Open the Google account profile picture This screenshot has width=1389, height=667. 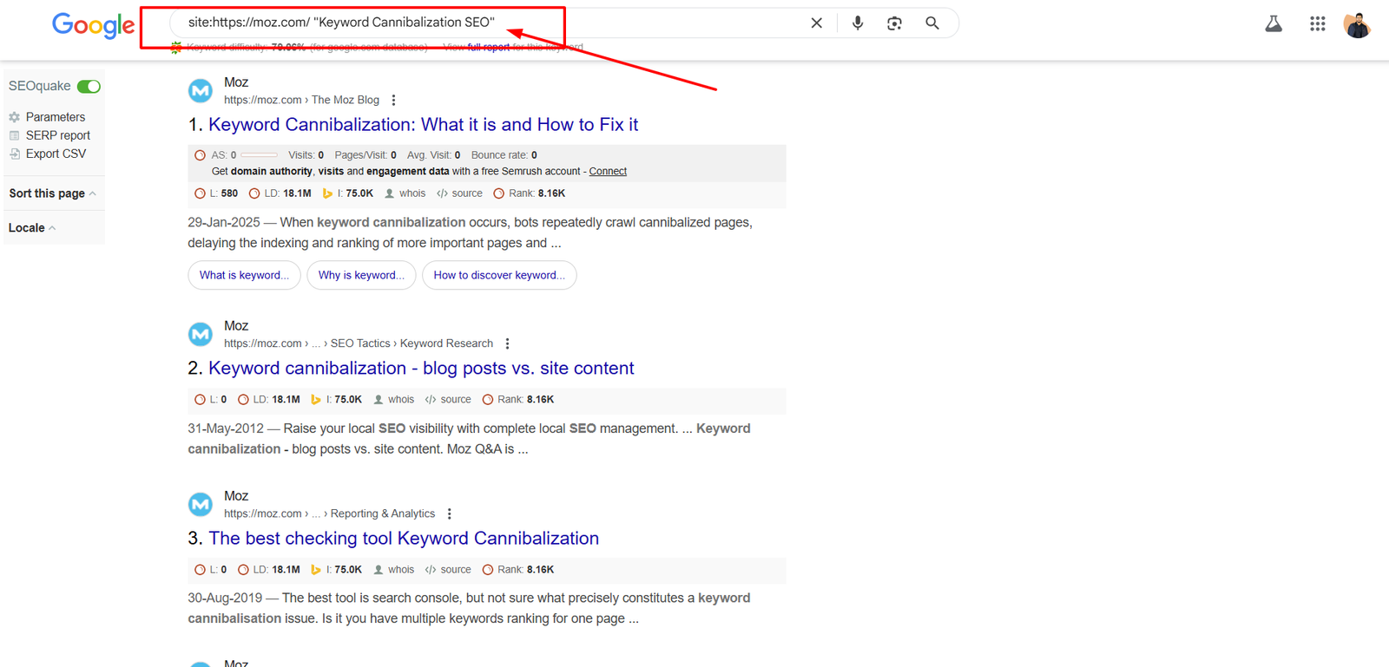[1357, 24]
